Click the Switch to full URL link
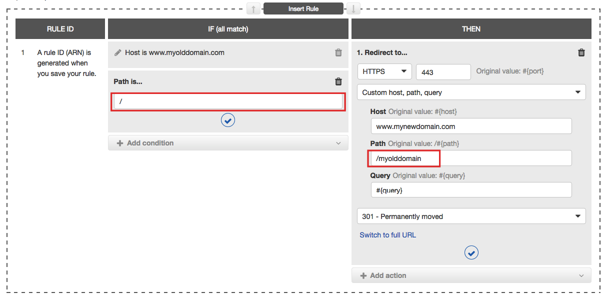The image size is (606, 299). [387, 235]
